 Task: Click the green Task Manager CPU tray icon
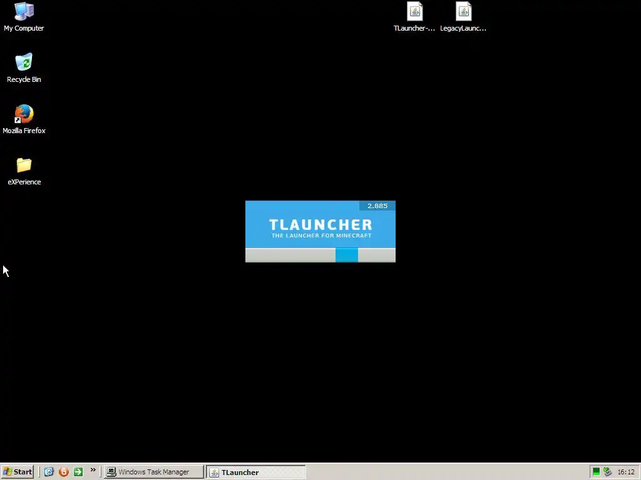coord(596,472)
